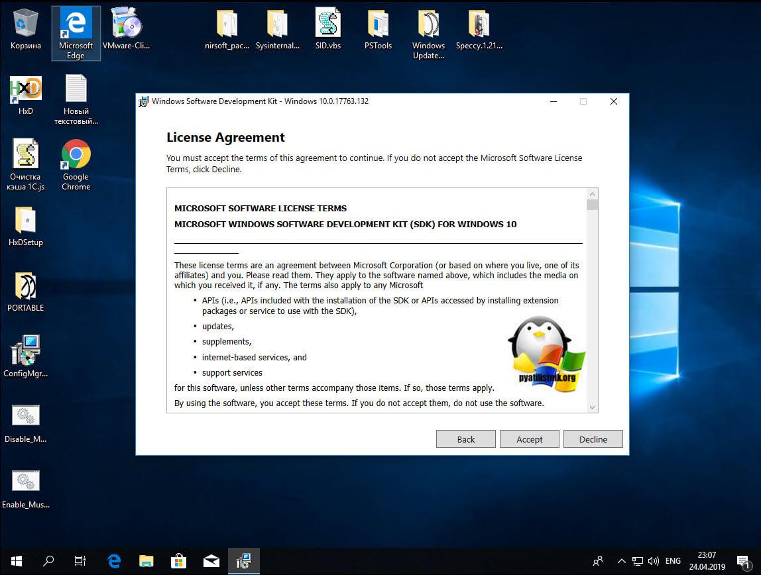Select the VMware-Cli... installer desktop icon
Viewport: 761px width, 575px height.
[126, 30]
